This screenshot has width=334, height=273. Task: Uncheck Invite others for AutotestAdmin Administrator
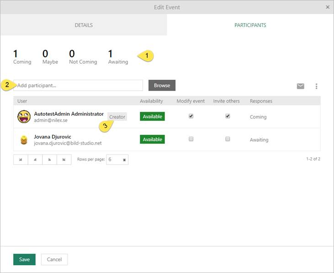coord(228,116)
